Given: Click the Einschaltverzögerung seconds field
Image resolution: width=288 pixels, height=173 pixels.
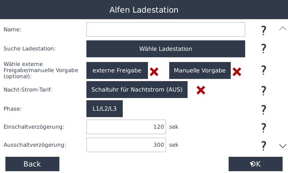Looking at the screenshot, I should point(126,127).
